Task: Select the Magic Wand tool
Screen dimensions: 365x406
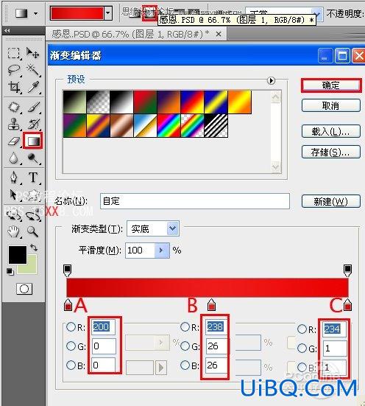Action: (33, 70)
